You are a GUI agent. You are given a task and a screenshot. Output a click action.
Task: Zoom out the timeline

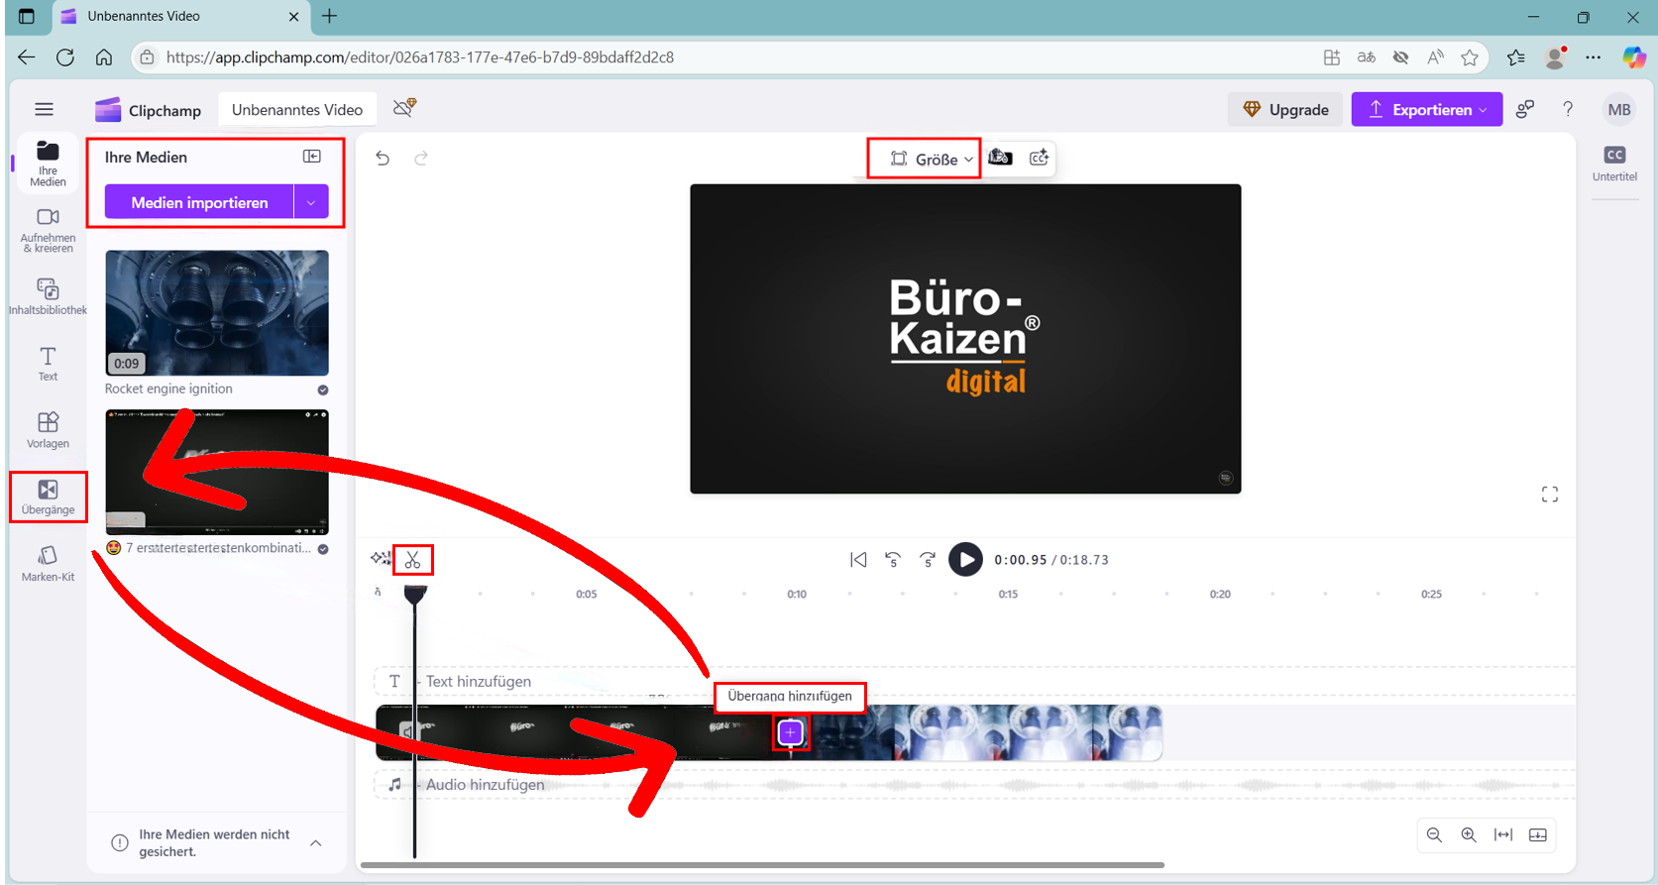tap(1434, 835)
